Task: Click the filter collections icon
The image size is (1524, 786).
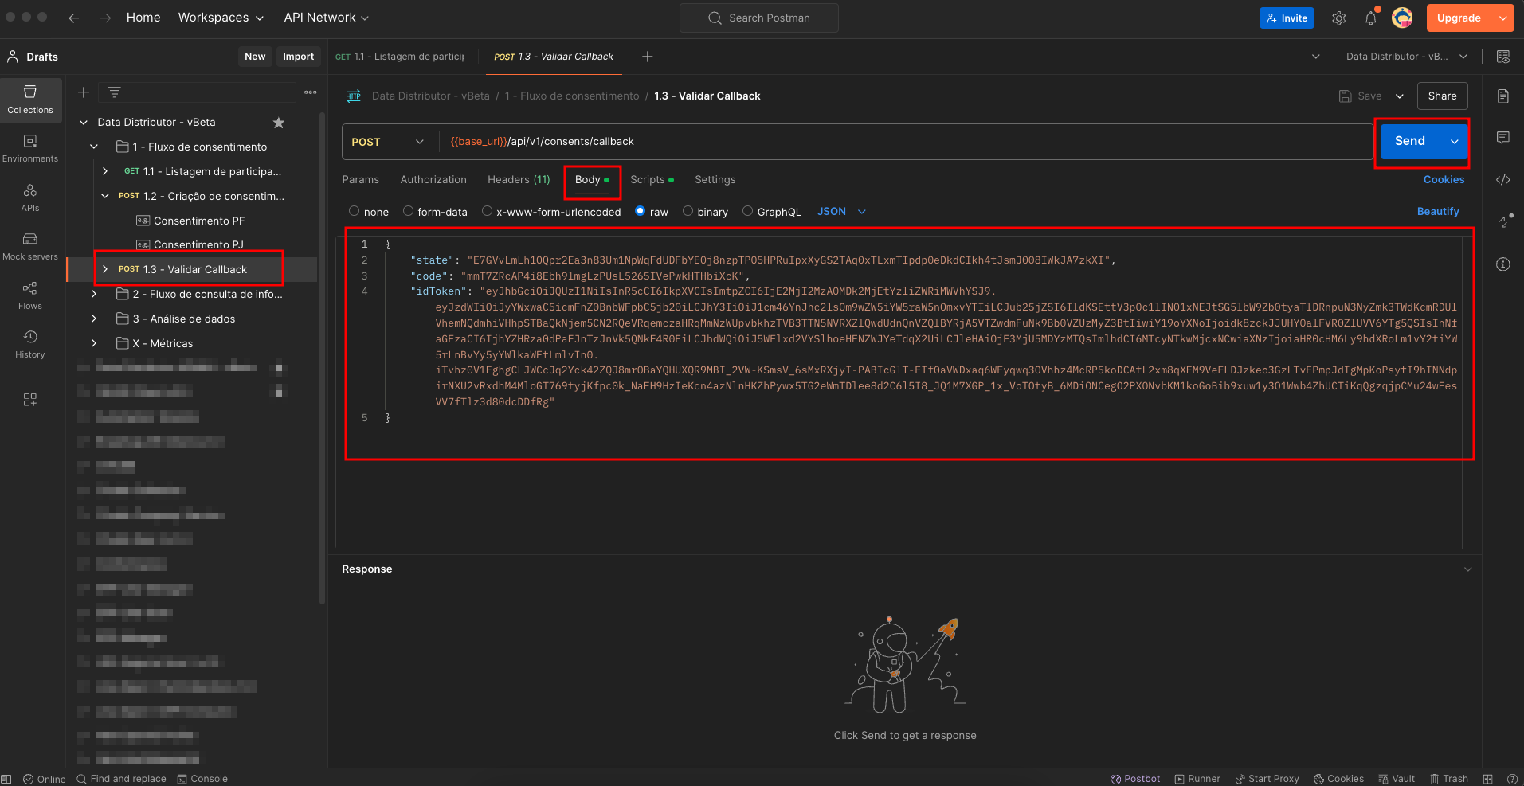Action: 115,92
